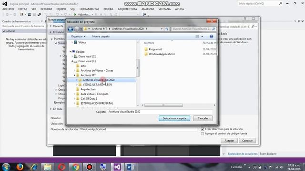Image resolution: width=305 pixels, height=171 pixels.
Task: Open the address bar history dropdown
Action: 162,29
